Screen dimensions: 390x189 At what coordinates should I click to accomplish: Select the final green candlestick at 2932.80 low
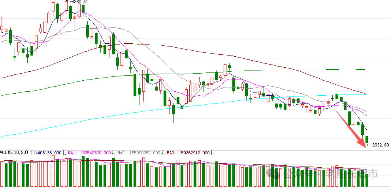tap(367, 140)
